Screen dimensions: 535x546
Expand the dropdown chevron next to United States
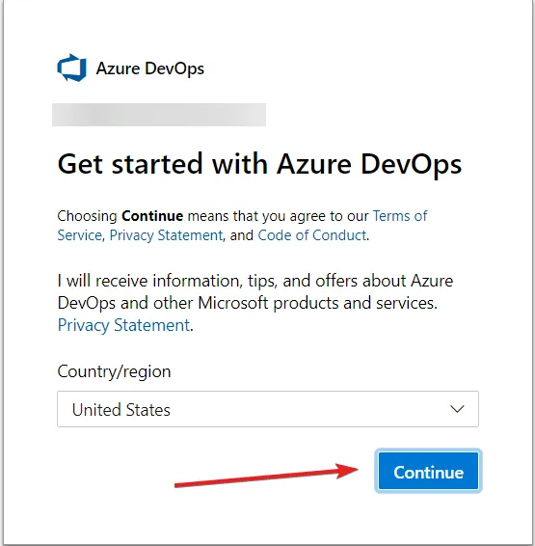457,409
